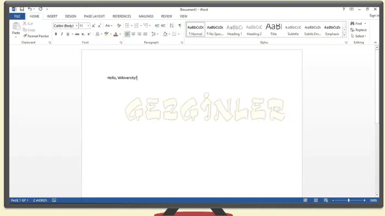Click the Cut scissors button
Image resolution: width=385 pixels, height=216 pixels.
click(28, 24)
